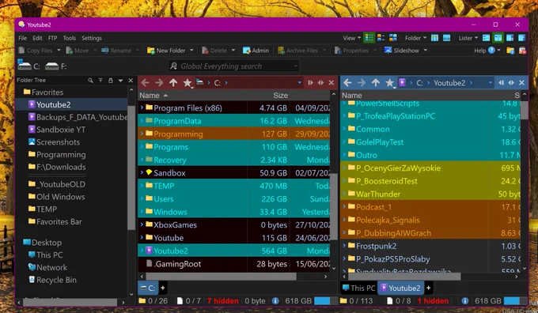The width and height of the screenshot is (538, 313).
Task: Click the left pane horizontal scrollbar
Action: (221, 277)
